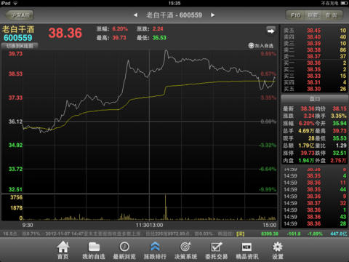Open the F10 tab
Screen dimensions: 349x262
click(x=295, y=15)
